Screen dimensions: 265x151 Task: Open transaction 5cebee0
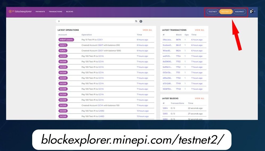click(x=167, y=45)
